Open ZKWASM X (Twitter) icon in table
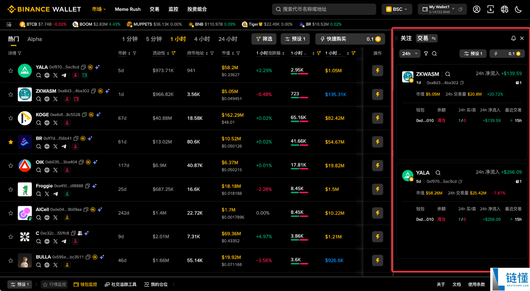 tap(55, 99)
